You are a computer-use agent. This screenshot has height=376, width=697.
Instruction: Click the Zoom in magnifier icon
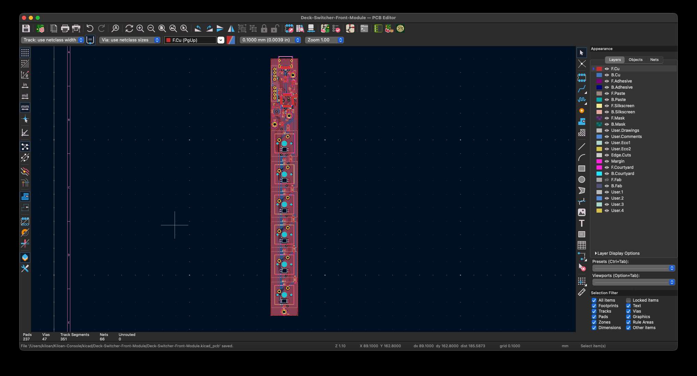[140, 28]
